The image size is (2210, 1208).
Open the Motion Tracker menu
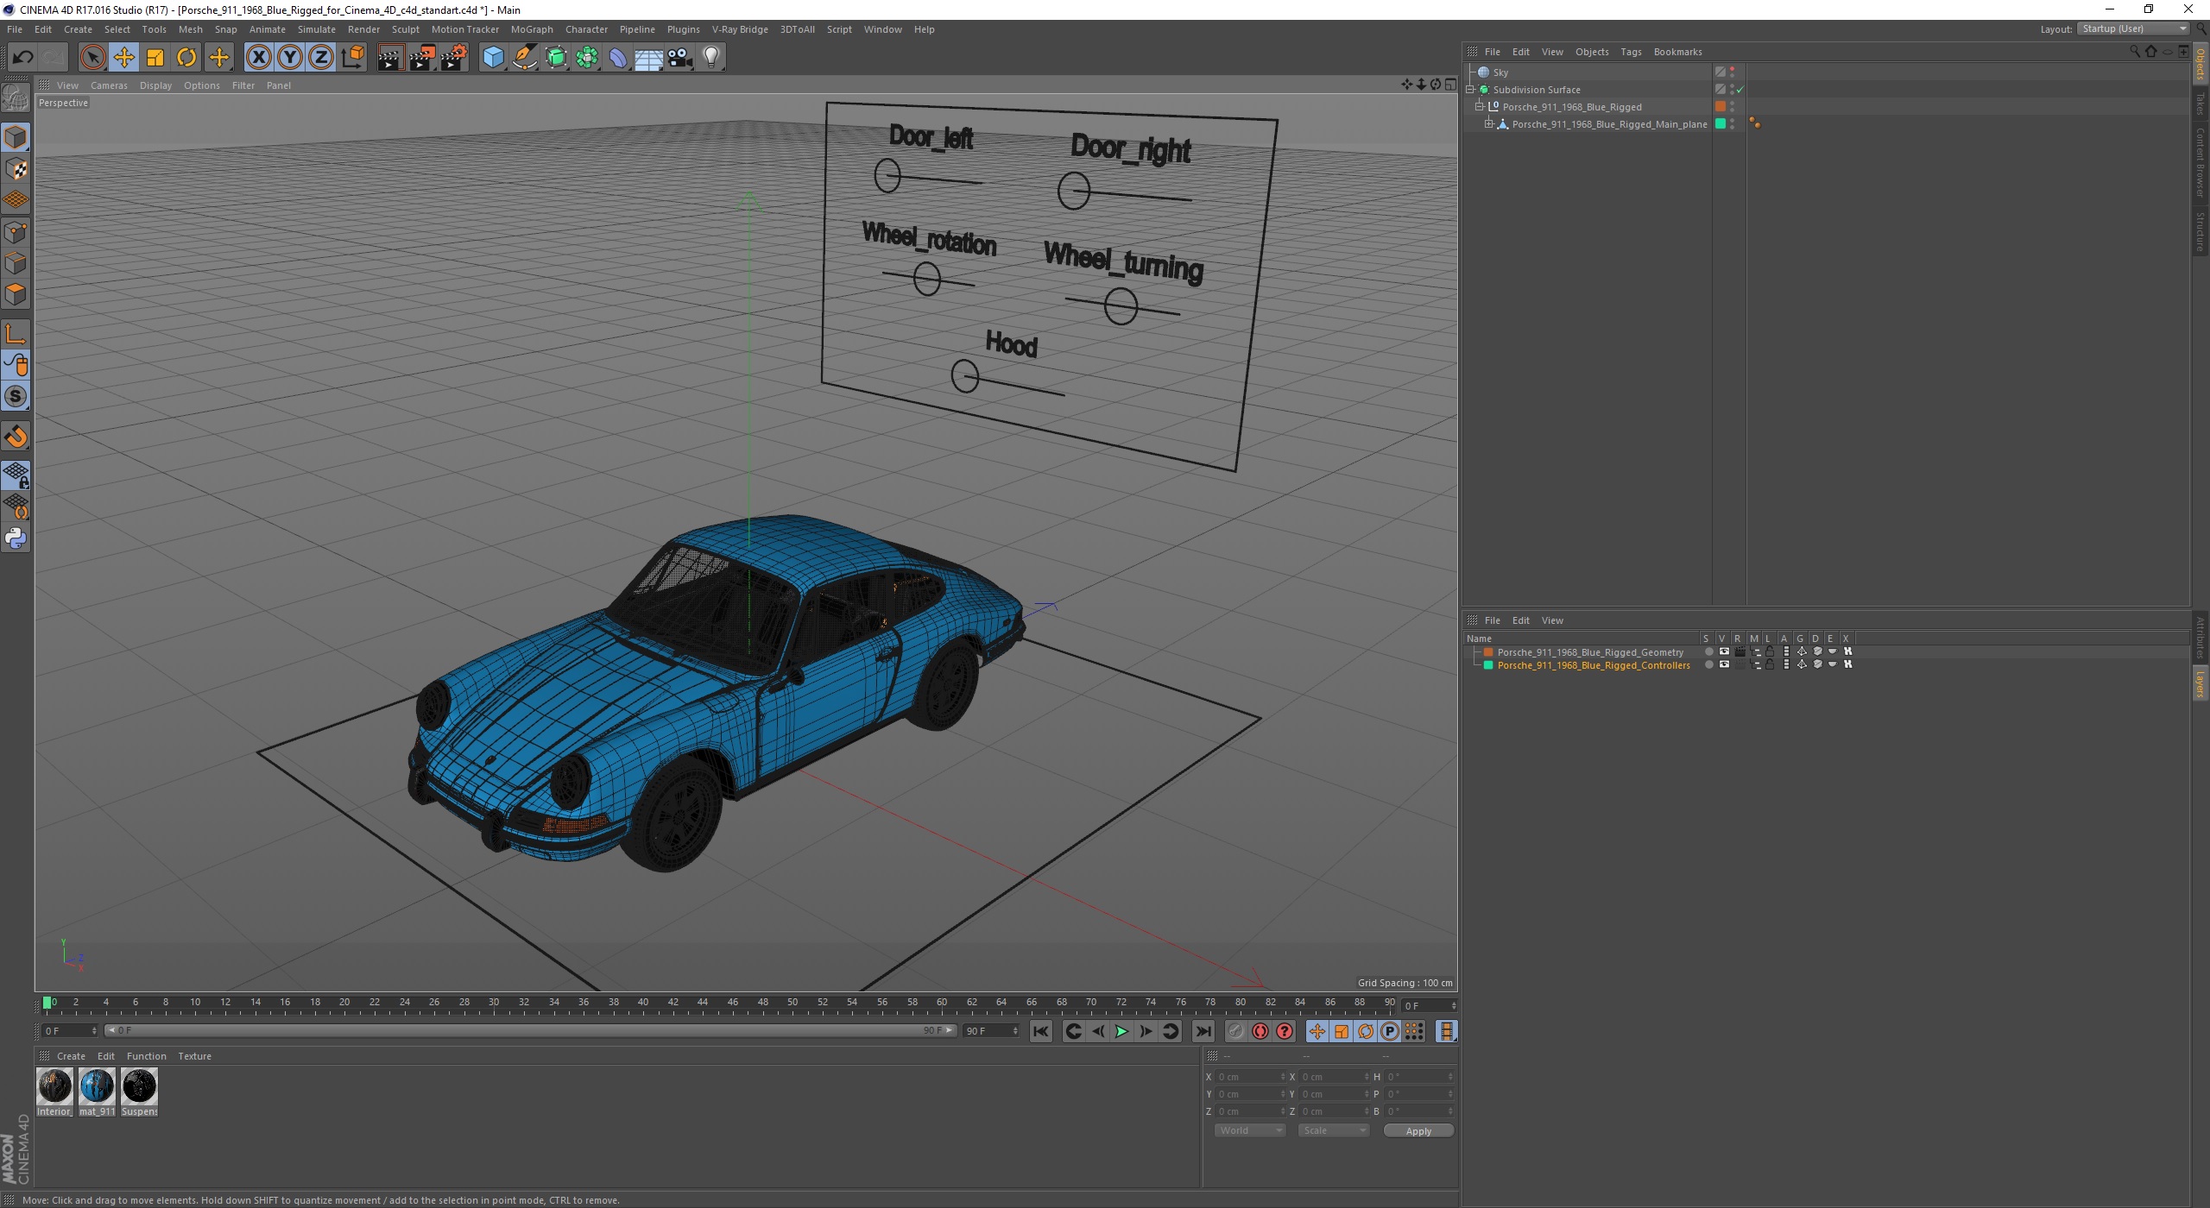tap(464, 29)
